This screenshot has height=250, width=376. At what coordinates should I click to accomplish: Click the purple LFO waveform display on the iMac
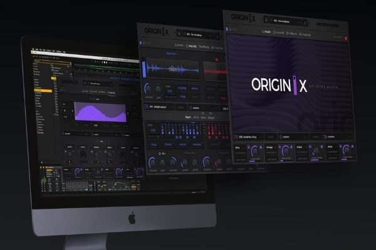[100, 112]
